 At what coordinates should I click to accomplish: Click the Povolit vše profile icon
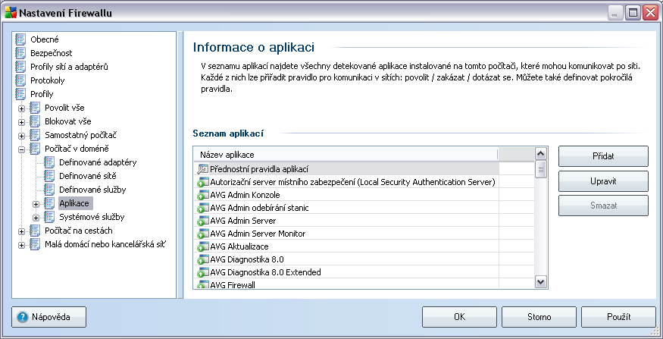[35, 108]
